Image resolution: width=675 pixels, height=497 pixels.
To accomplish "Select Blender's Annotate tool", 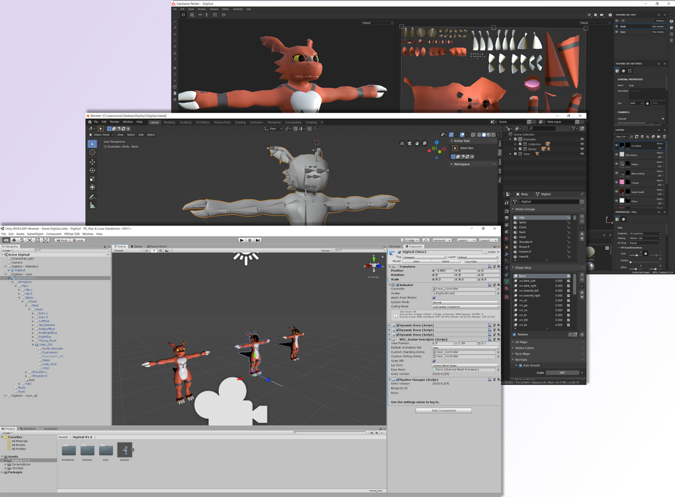I will click(92, 197).
